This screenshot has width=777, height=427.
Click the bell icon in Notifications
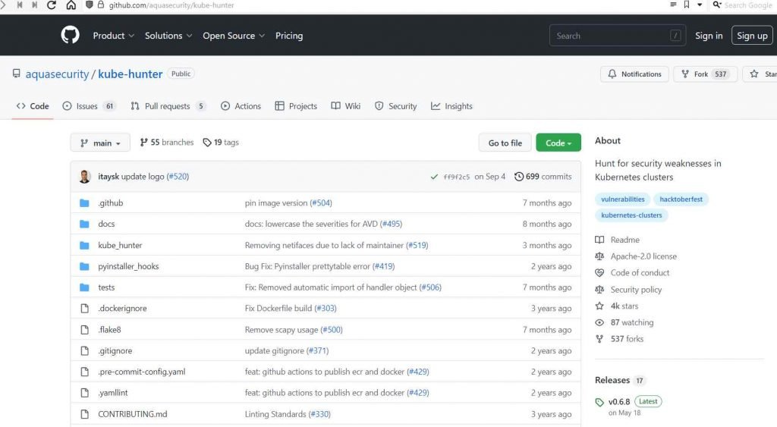coord(612,74)
